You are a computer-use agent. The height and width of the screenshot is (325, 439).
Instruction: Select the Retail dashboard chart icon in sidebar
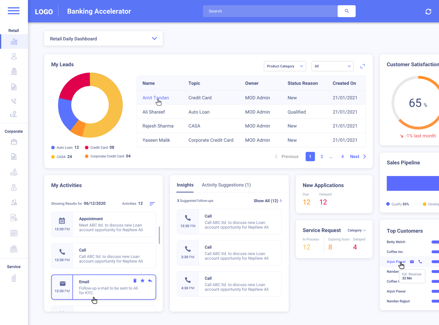(x=14, y=41)
